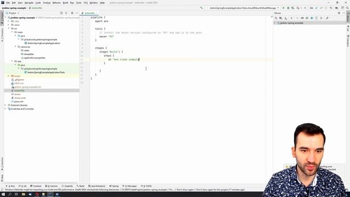Toggle Maven offline mode icon
The image size is (350, 197).
point(307,18)
